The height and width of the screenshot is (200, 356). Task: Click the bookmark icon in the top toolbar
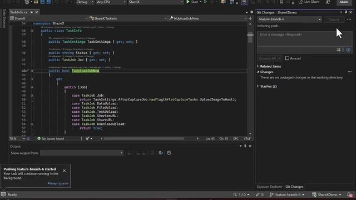[281, 2]
